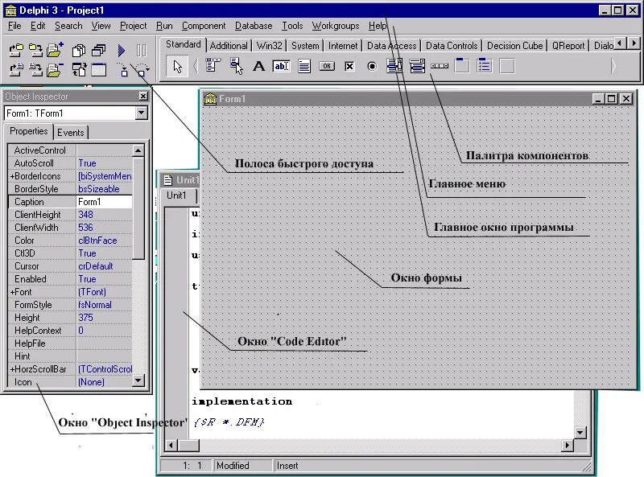Run the project with the blue arrow
The image size is (644, 477).
pos(122,51)
